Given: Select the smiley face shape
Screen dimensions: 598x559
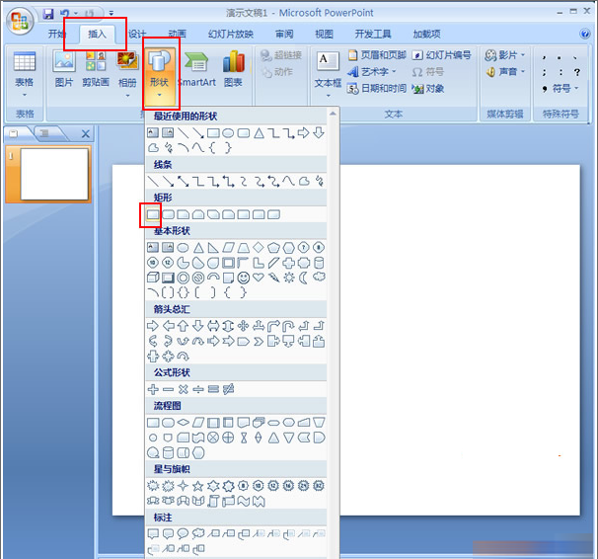Looking at the screenshot, I should click(244, 278).
